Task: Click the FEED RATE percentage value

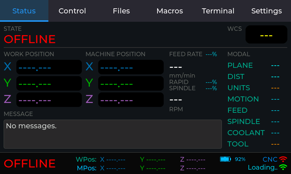Action: [211, 54]
